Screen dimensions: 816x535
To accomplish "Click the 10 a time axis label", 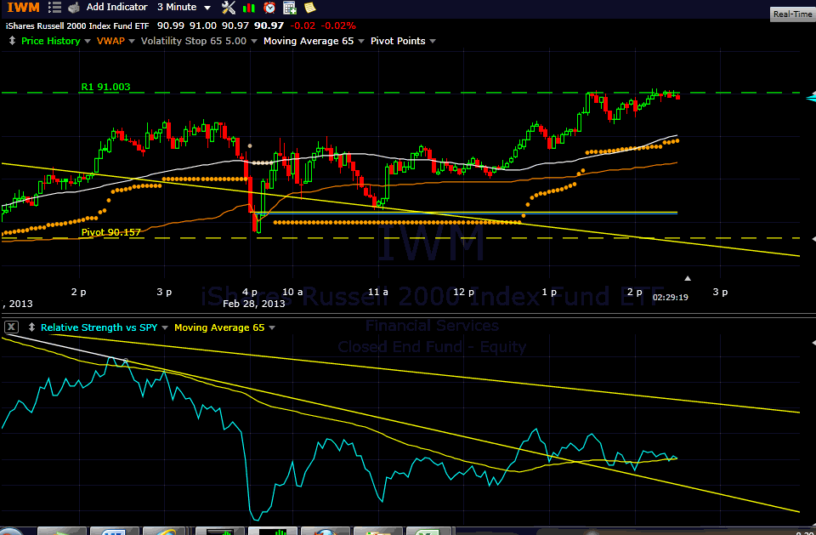I will (293, 292).
